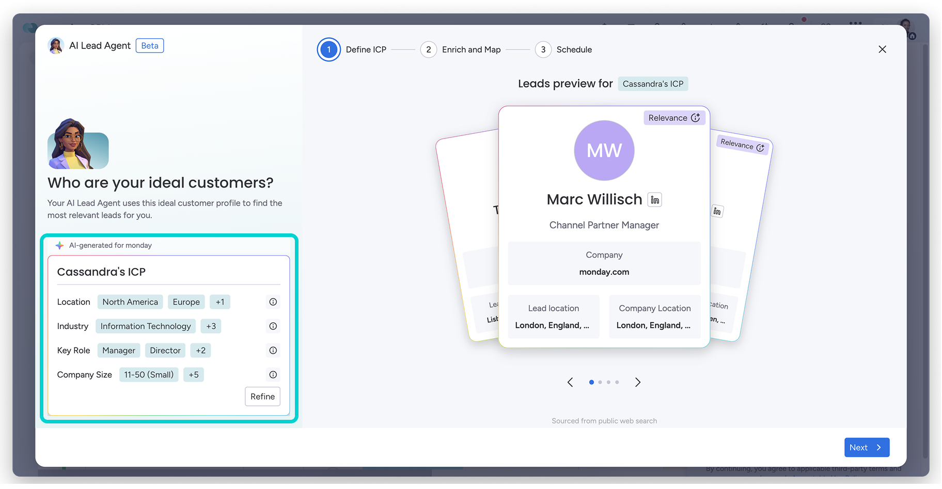Image resolution: width=942 pixels, height=489 pixels.
Task: Click the MW avatar circle
Action: pyautogui.click(x=604, y=151)
